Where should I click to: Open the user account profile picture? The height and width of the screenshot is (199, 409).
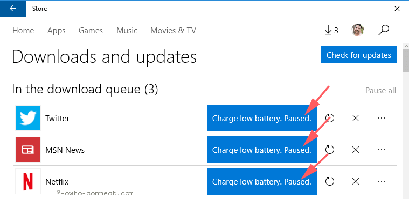(358, 31)
